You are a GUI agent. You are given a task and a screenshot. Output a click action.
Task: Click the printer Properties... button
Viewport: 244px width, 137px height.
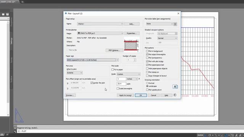(x=132, y=33)
